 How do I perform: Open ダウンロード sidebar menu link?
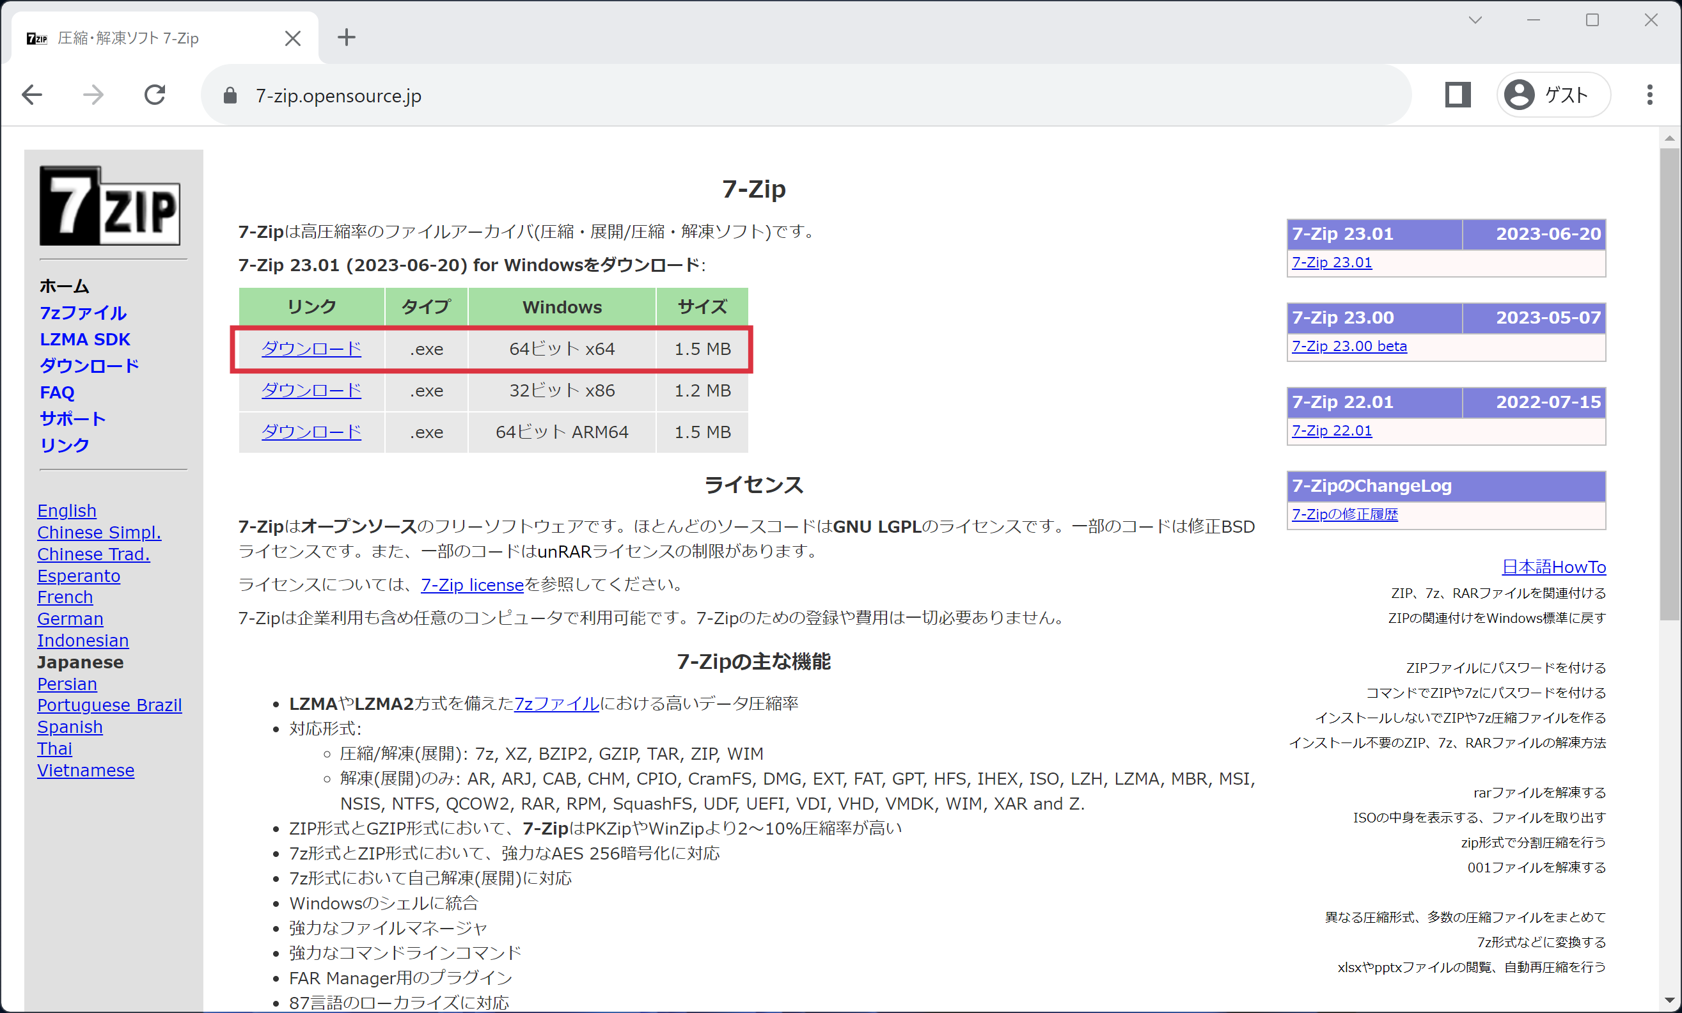(x=90, y=366)
